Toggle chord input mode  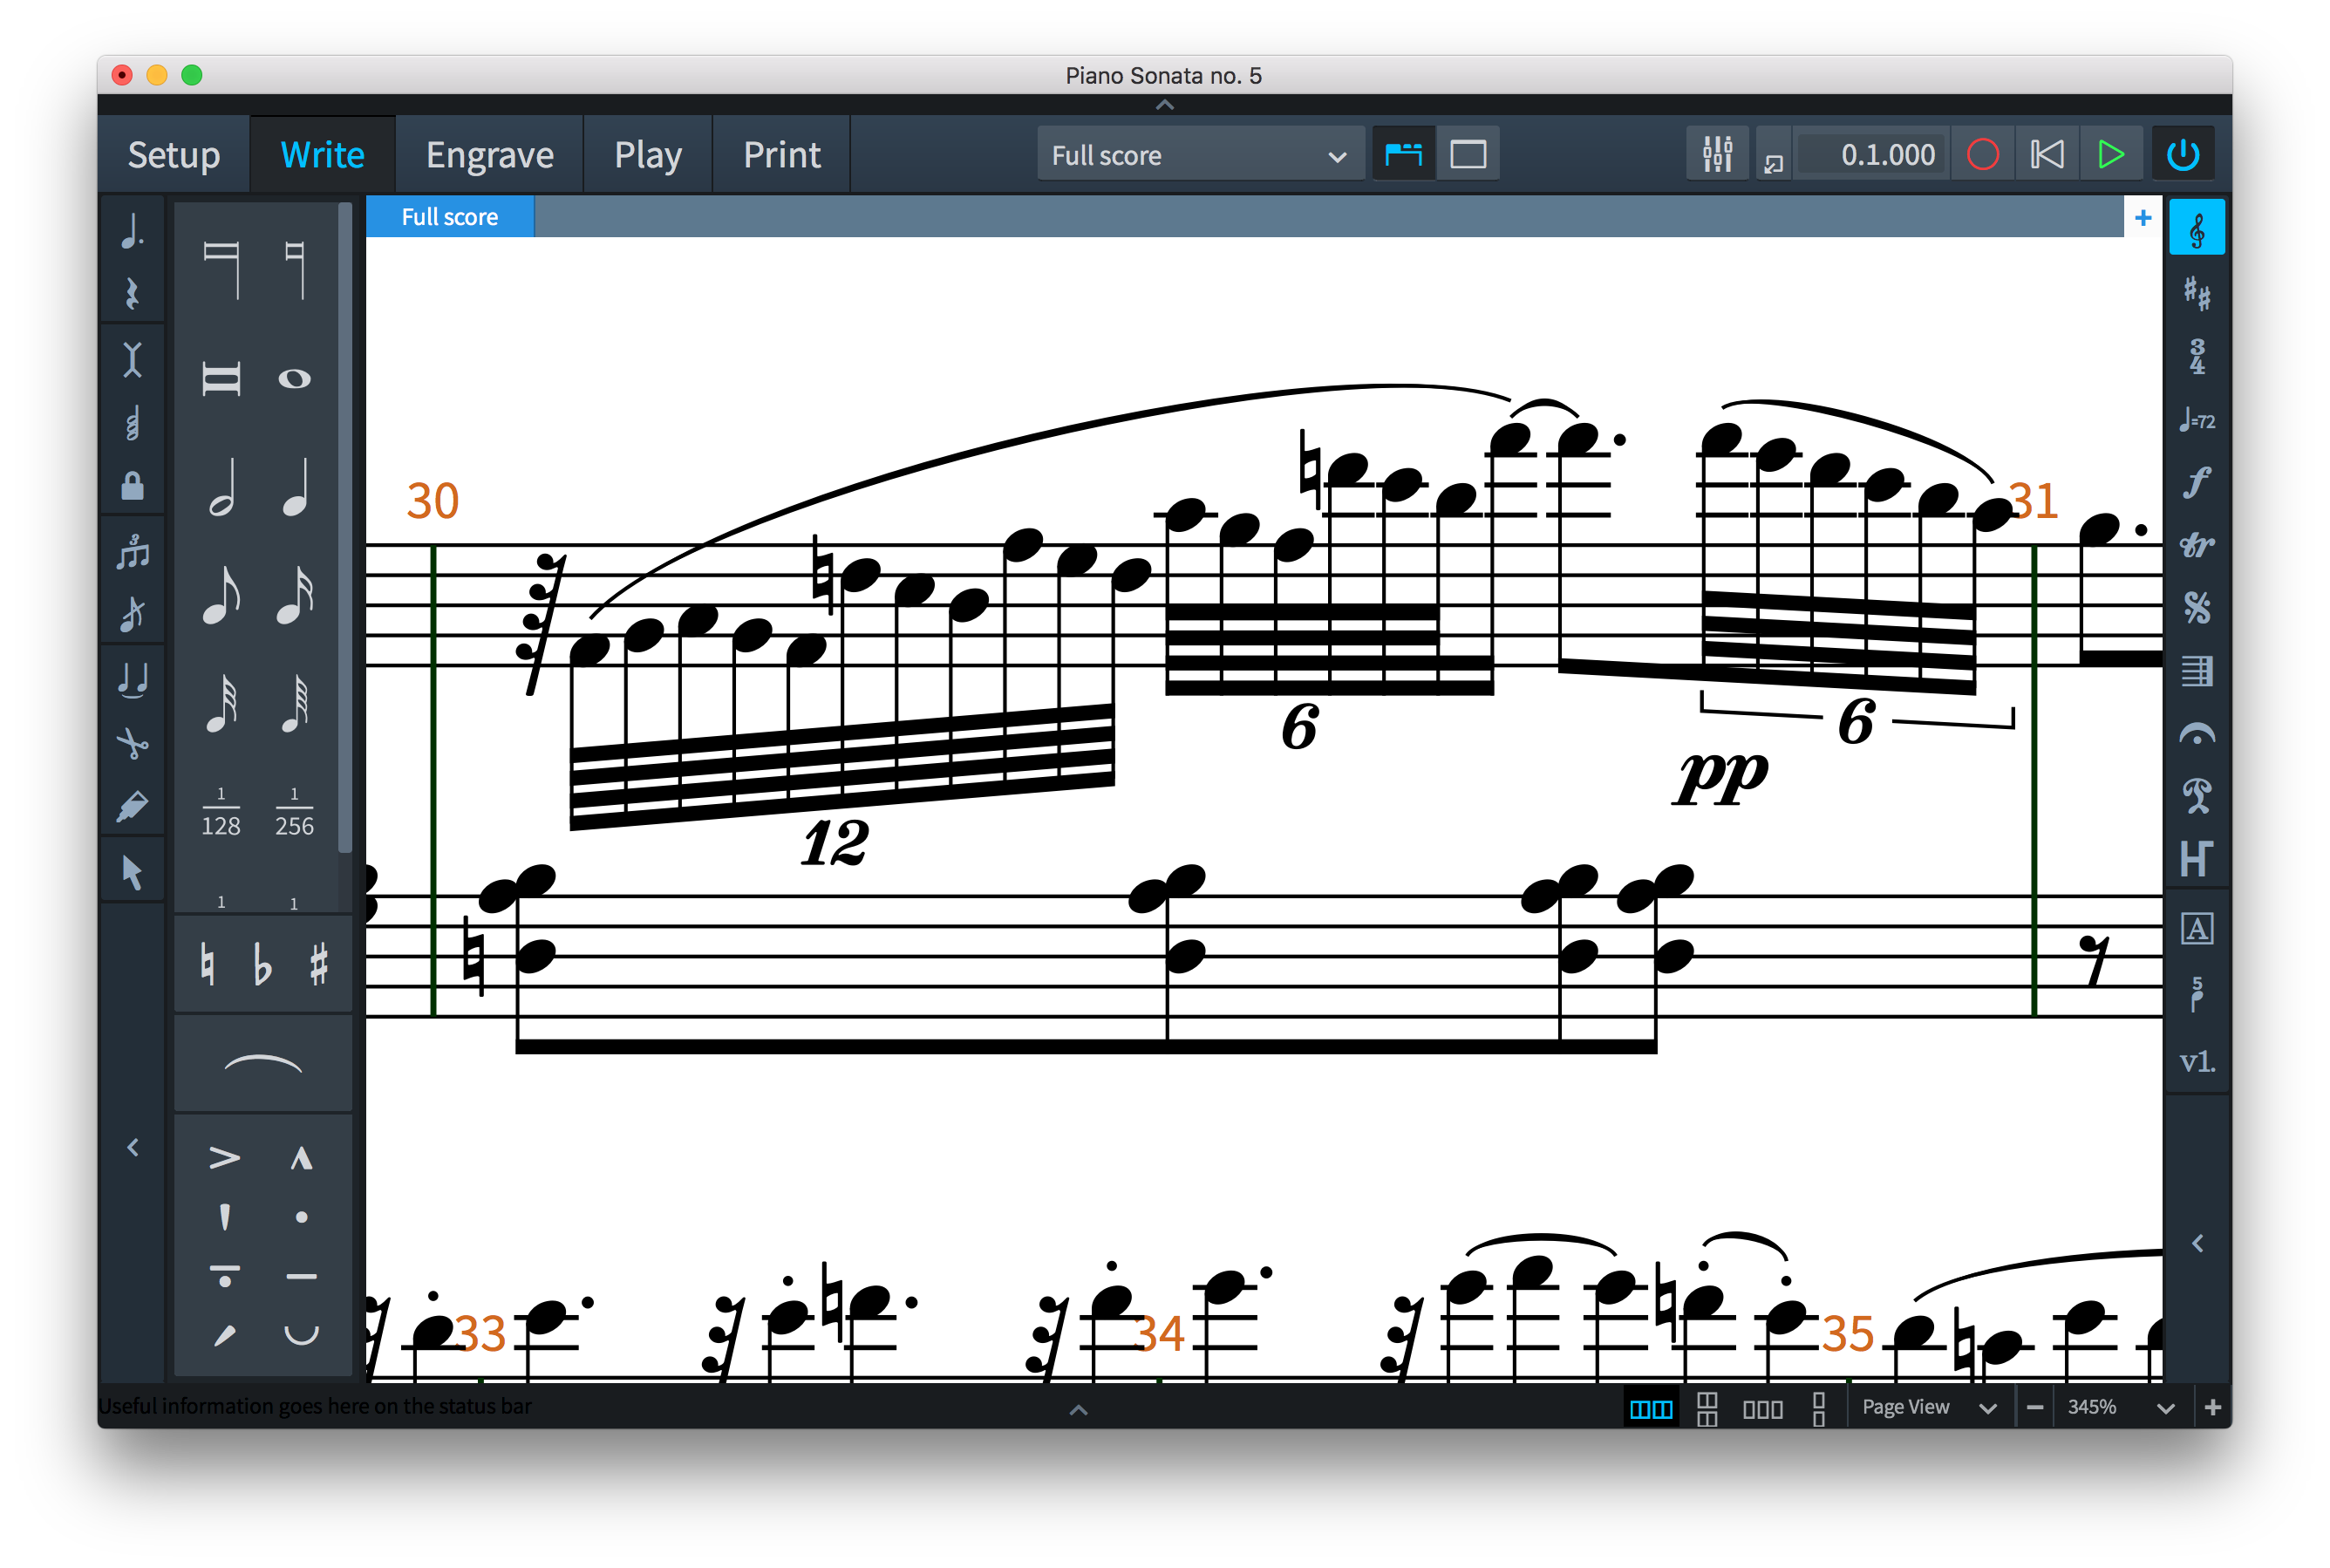click(132, 423)
